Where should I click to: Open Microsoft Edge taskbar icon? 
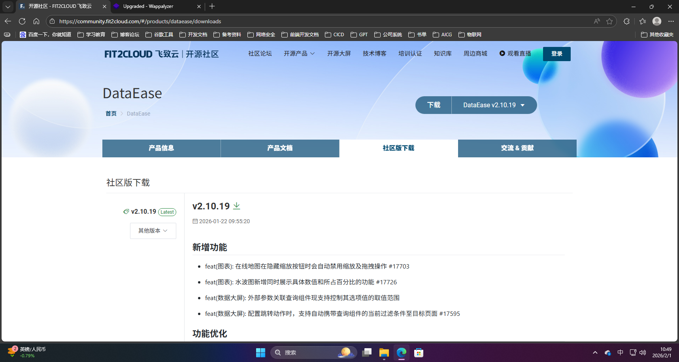pos(402,353)
